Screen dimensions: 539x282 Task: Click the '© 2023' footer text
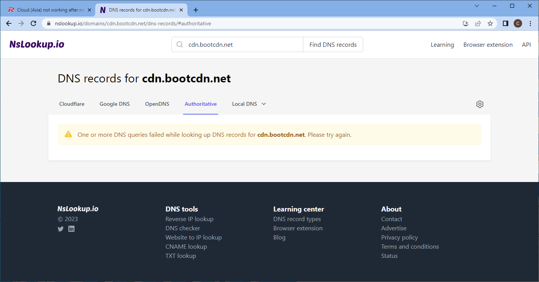click(68, 219)
